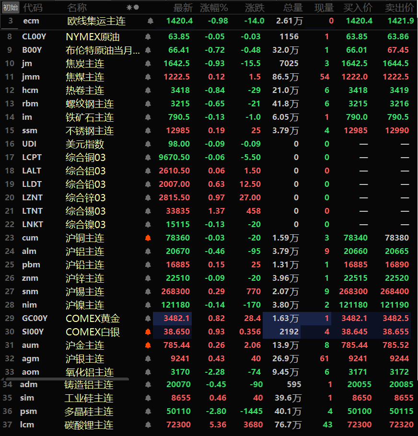The width and height of the screenshot is (418, 436).
Task: Click the 总量 column header
Action: [x=293, y=8]
